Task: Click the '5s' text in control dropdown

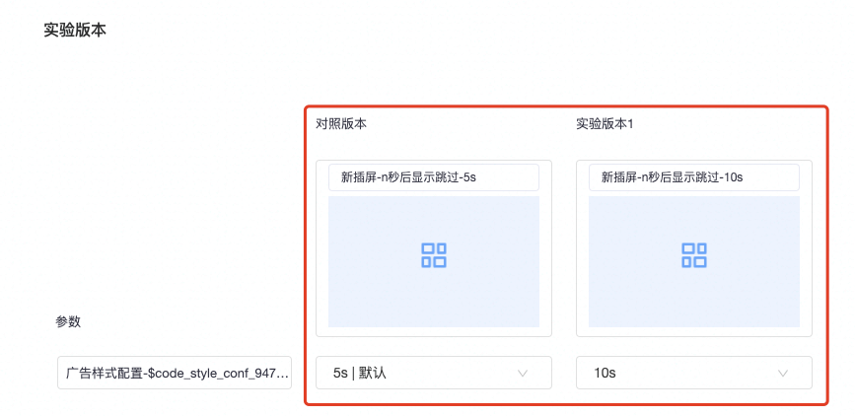Action: (339, 374)
